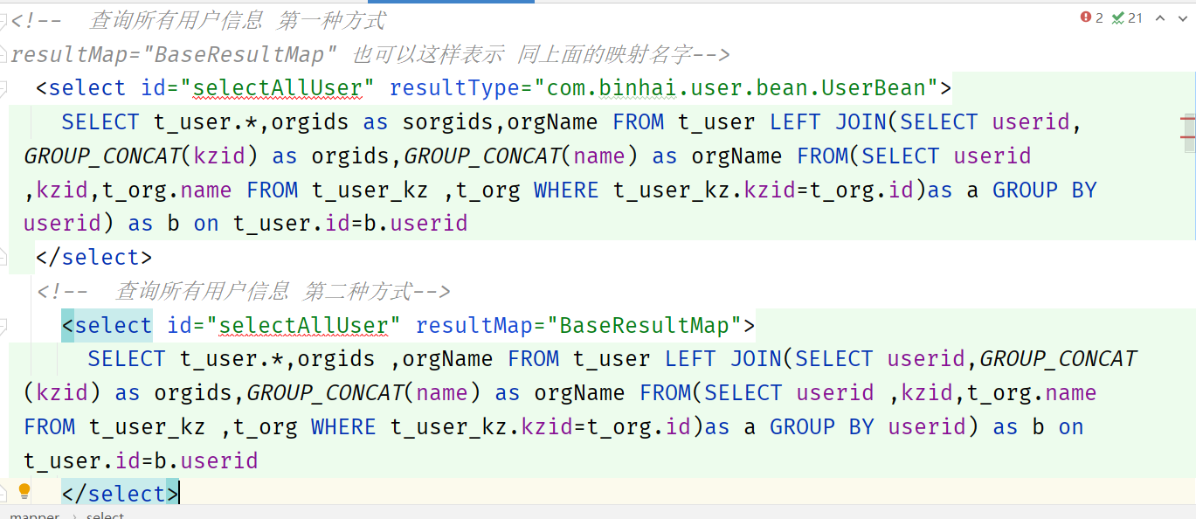
Task: Click the green inspections checkmark showing 21
Action: pyautogui.click(x=1127, y=17)
